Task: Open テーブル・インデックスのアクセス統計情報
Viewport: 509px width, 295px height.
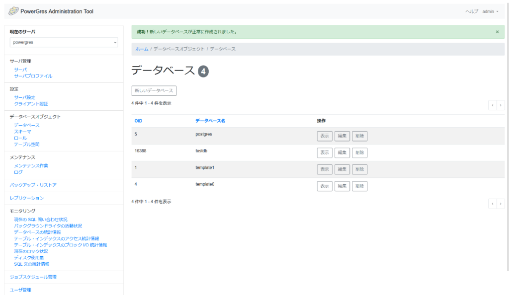Action: click(x=57, y=238)
